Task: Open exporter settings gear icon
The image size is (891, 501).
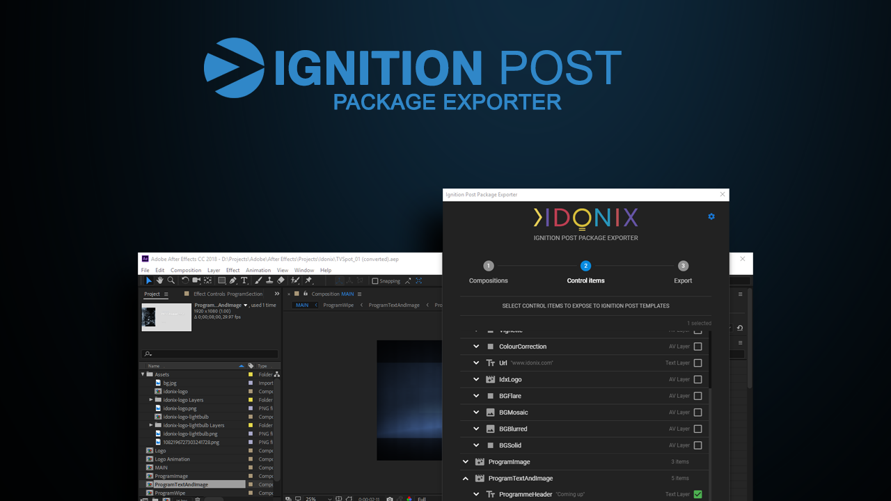Action: (711, 216)
